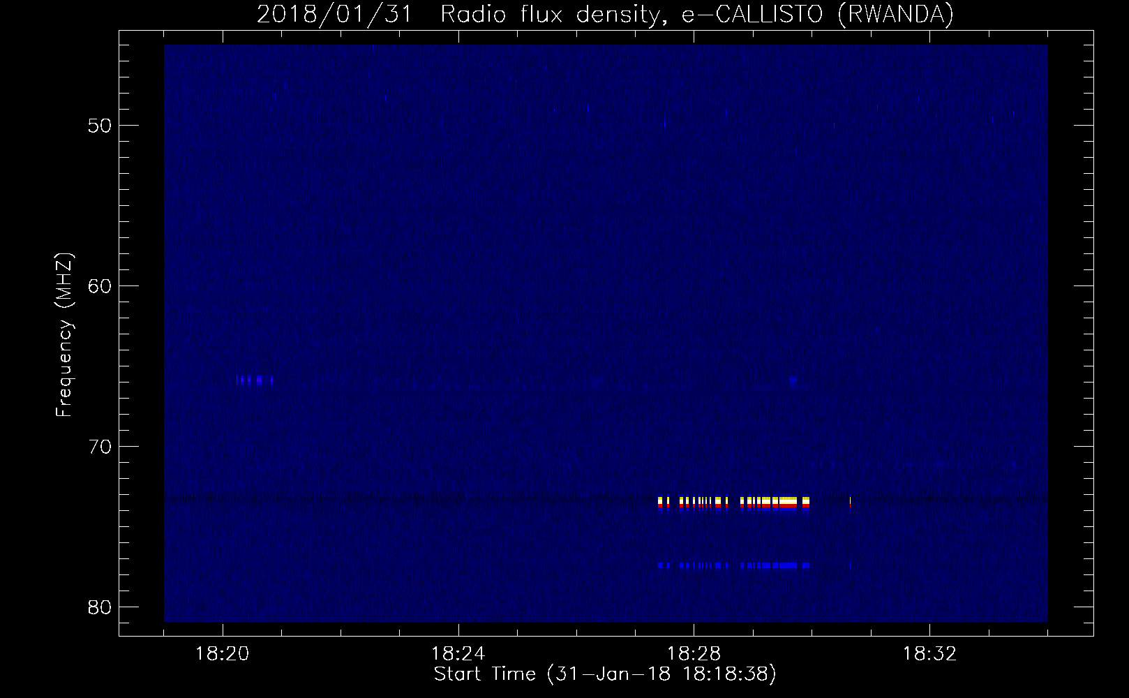Image resolution: width=1129 pixels, height=698 pixels.
Task: Select the 18:32 time tick label
Action: coord(929,654)
